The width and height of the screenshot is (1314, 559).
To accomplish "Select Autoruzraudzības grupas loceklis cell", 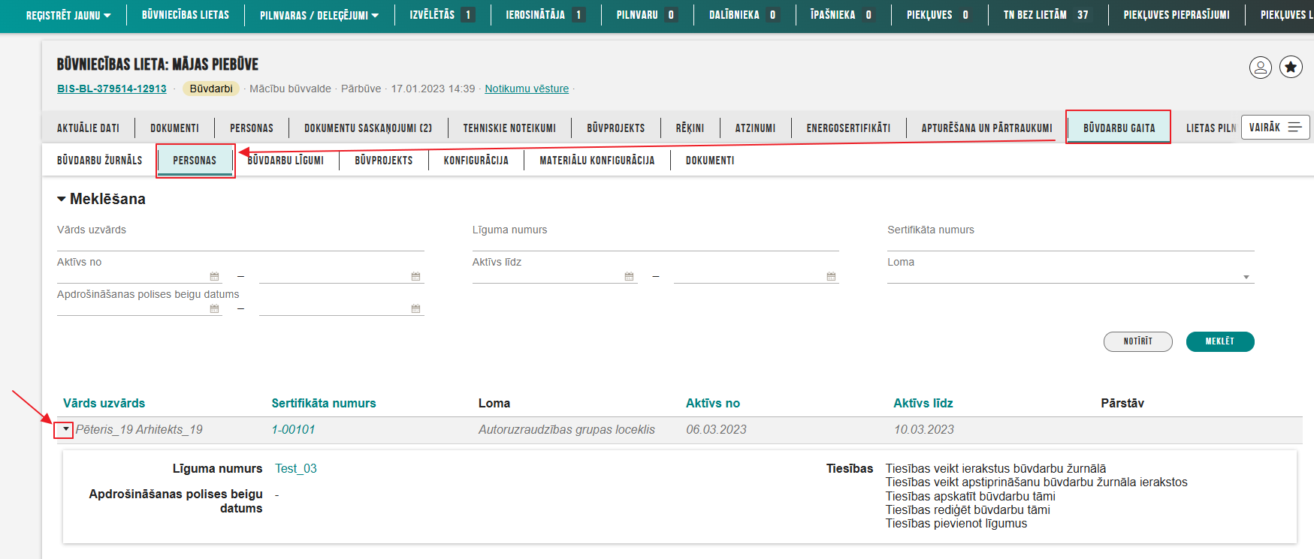I will coord(566,429).
